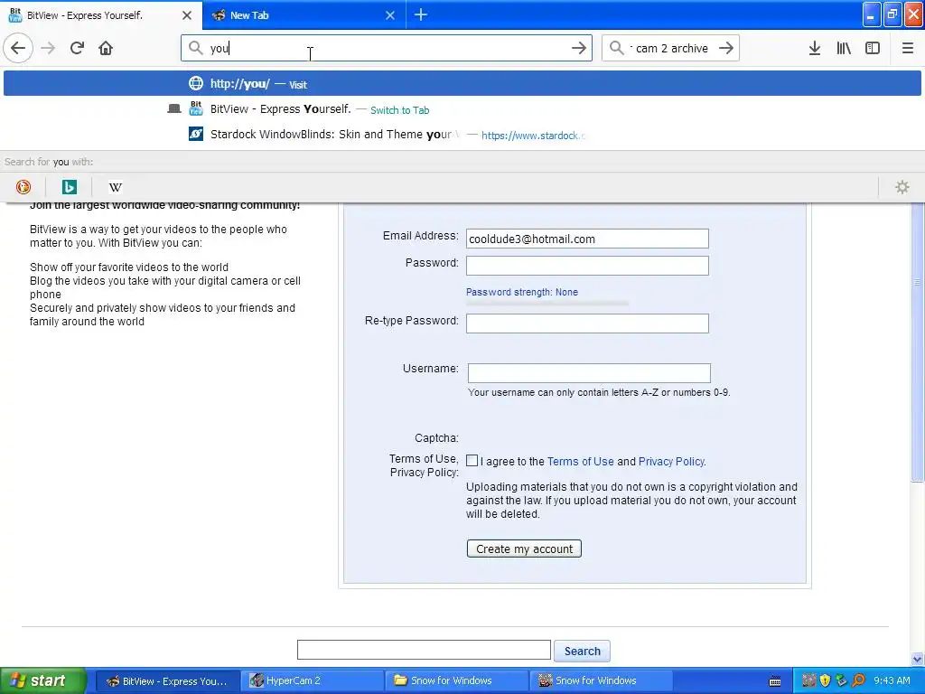The width and height of the screenshot is (925, 694).
Task: Click the Username field
Action: coord(589,373)
